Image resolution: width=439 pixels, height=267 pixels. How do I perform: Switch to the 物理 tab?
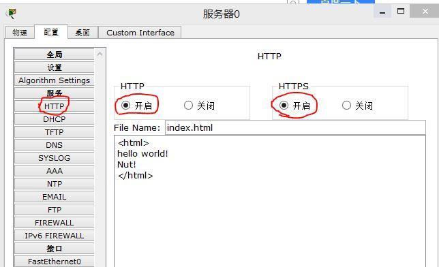tap(20, 33)
